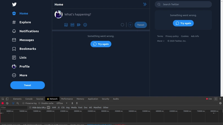
Task: Stop recording the network log
Action: pyautogui.click(x=3, y=103)
